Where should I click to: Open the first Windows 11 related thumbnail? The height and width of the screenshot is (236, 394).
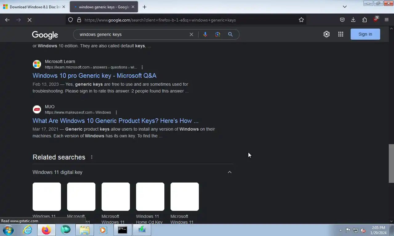pyautogui.click(x=47, y=197)
